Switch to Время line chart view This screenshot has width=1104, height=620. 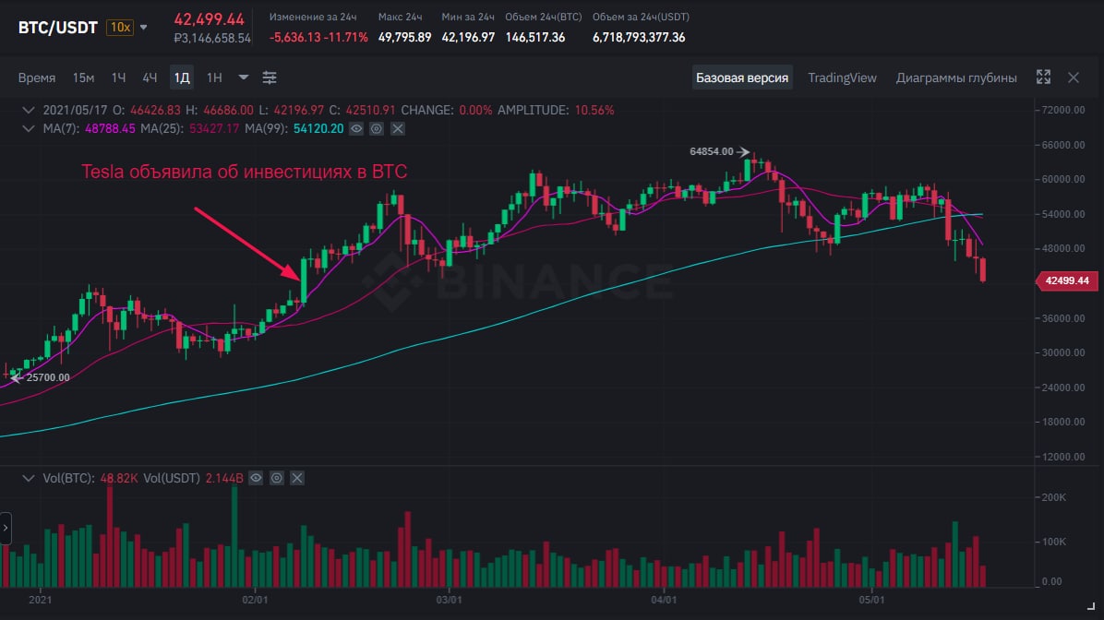tap(37, 77)
